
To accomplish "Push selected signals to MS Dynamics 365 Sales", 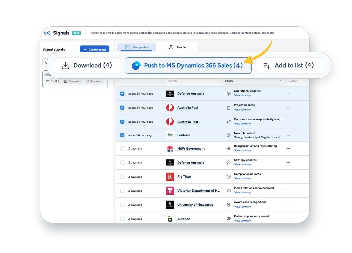I will coord(188,66).
